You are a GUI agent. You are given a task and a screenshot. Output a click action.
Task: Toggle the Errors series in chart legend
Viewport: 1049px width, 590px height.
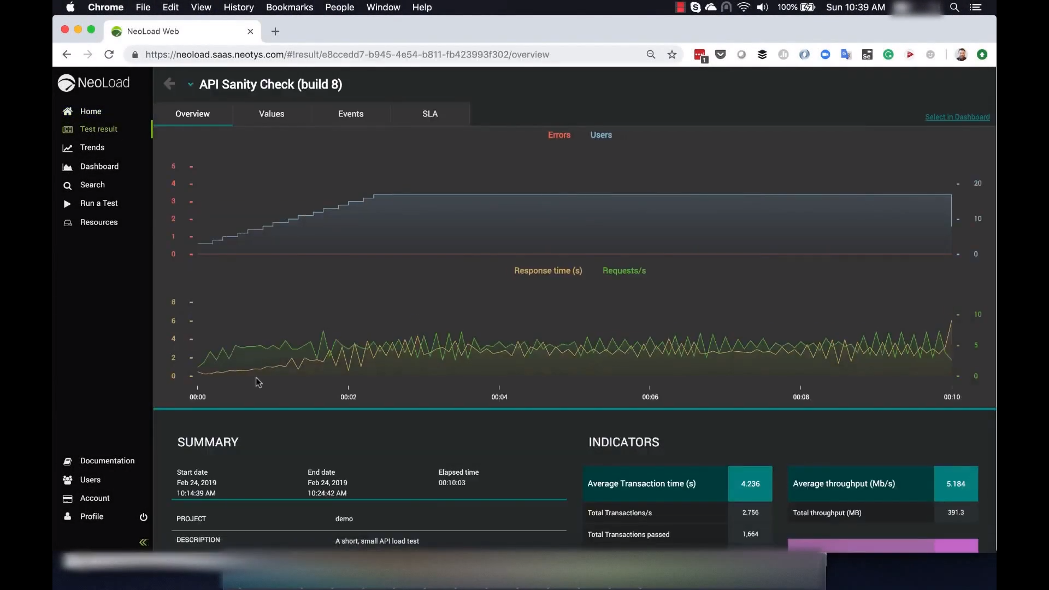tap(559, 135)
